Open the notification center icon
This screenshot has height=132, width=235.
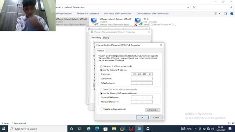click(230, 129)
